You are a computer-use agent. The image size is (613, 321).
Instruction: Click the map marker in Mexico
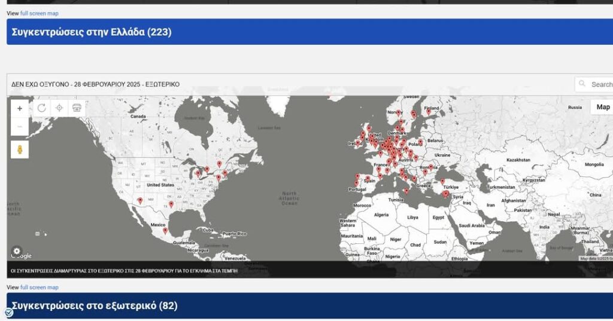point(165,231)
